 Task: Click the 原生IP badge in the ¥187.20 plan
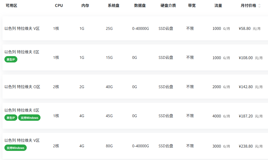click(x=11, y=118)
